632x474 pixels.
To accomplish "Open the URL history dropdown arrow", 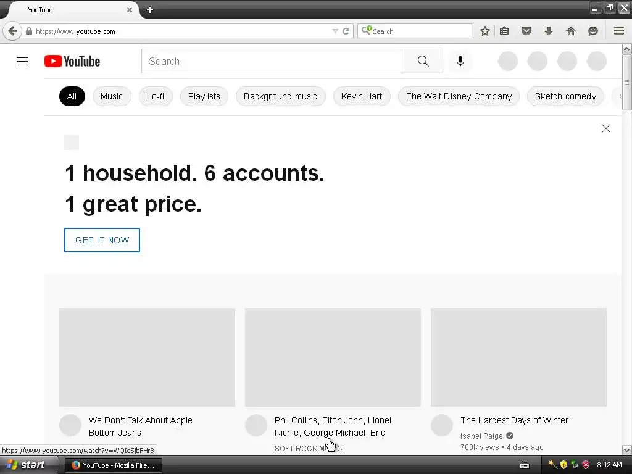I will [335, 31].
